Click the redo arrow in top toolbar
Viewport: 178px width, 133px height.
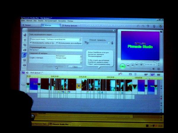point(143,26)
